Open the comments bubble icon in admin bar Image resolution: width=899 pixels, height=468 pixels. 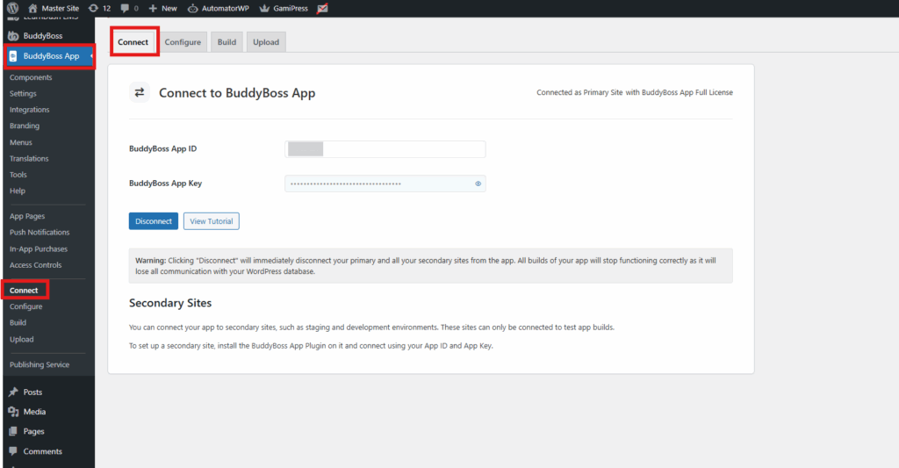125,8
